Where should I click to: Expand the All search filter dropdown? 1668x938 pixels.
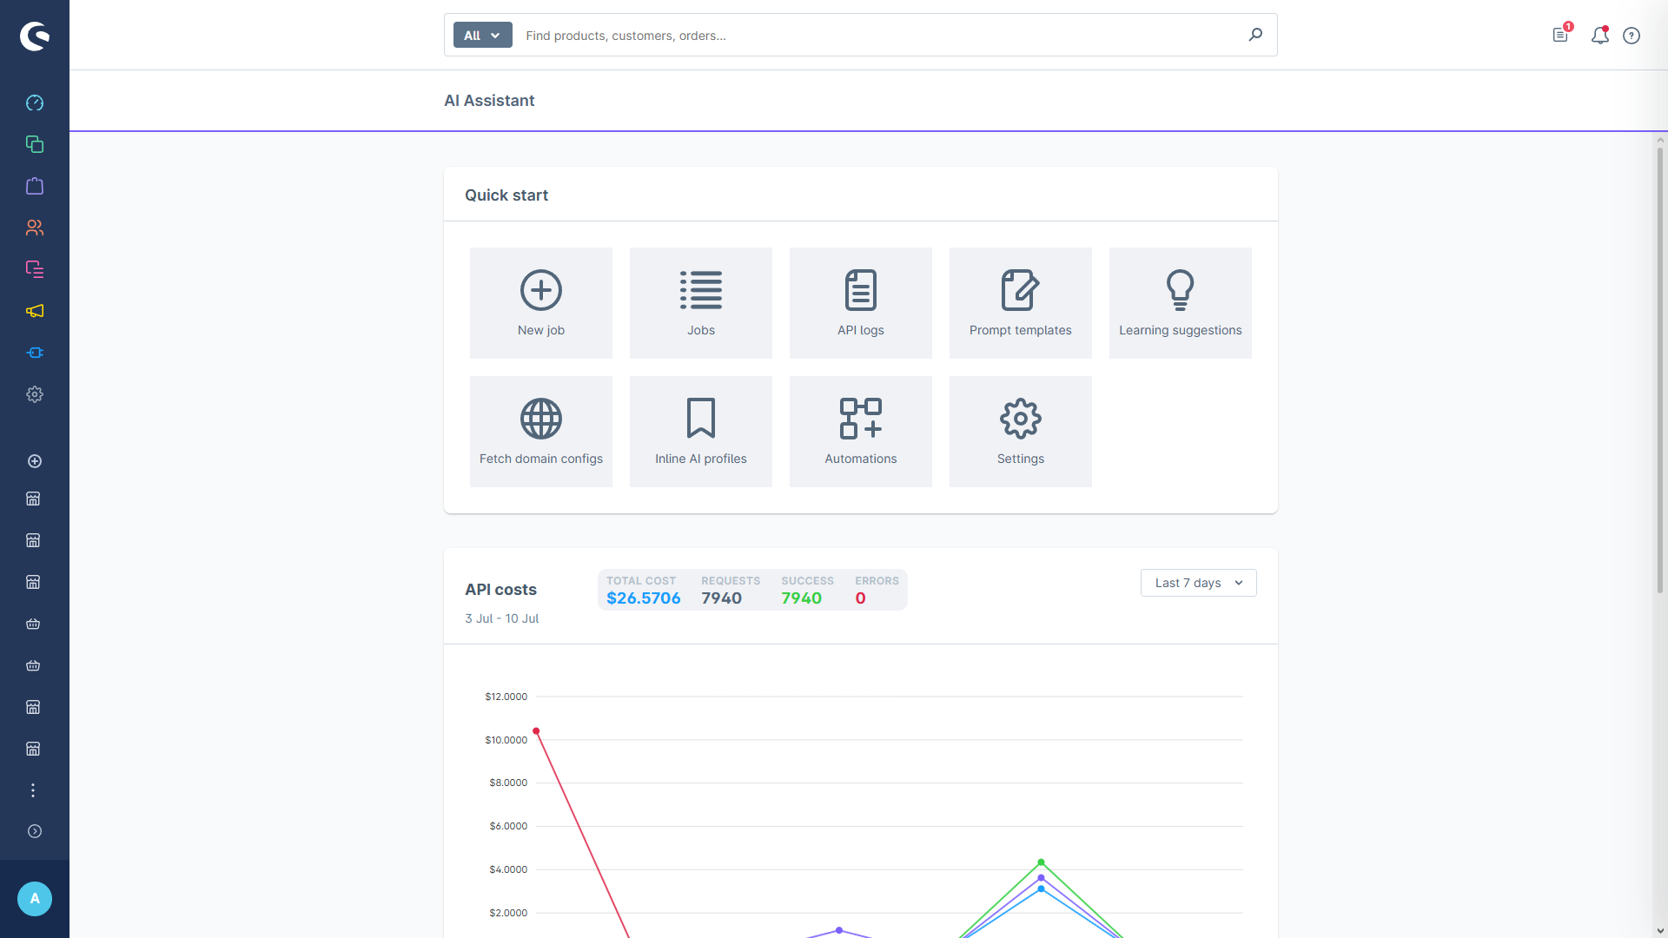click(x=482, y=36)
